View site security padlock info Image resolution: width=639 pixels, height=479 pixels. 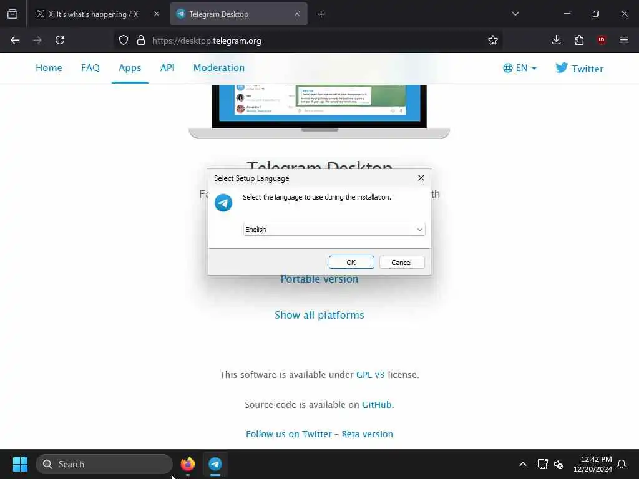tap(141, 41)
